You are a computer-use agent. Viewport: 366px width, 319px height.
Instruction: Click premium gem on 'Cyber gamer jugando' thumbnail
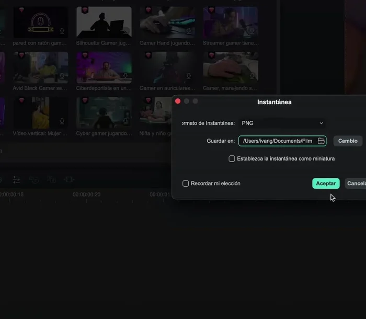tap(85, 100)
